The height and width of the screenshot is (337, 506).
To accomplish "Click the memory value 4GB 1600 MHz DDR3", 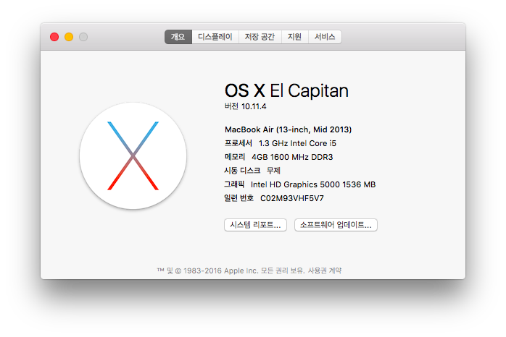I will click(x=292, y=157).
